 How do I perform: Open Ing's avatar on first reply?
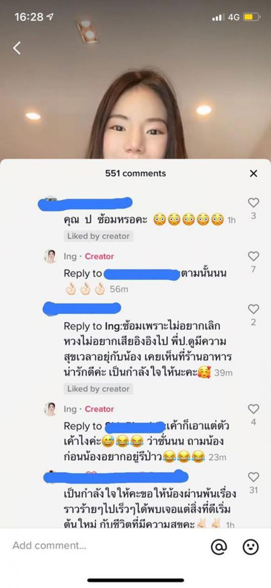[x=50, y=256]
